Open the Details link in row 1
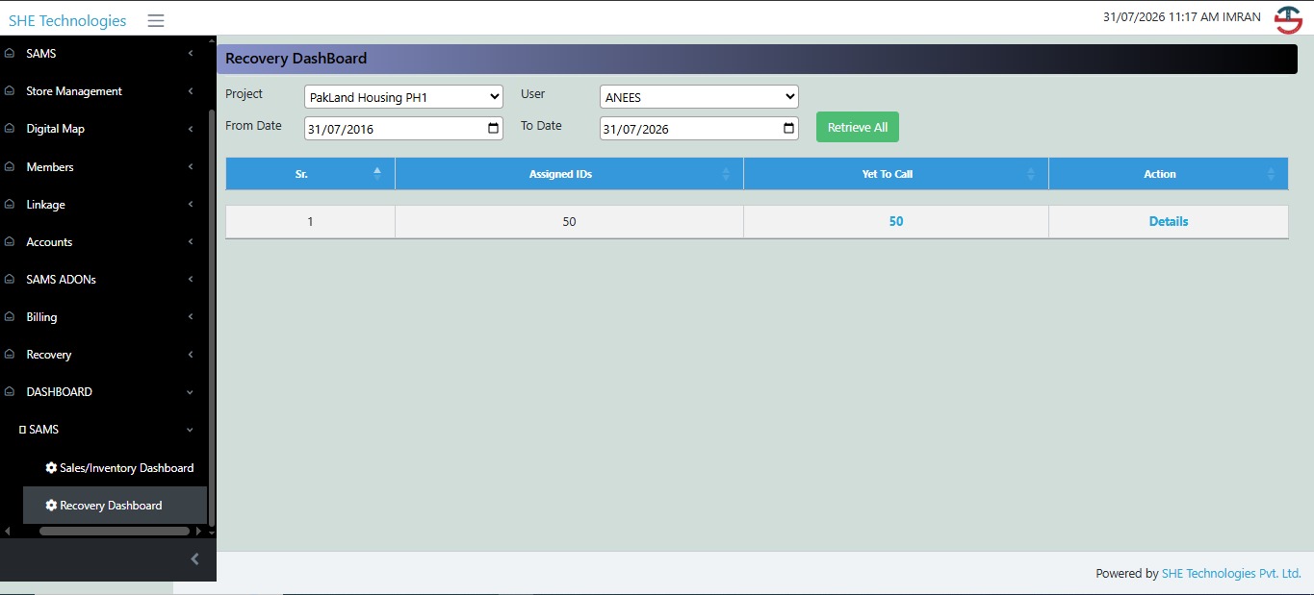The height and width of the screenshot is (595, 1314). tap(1169, 221)
